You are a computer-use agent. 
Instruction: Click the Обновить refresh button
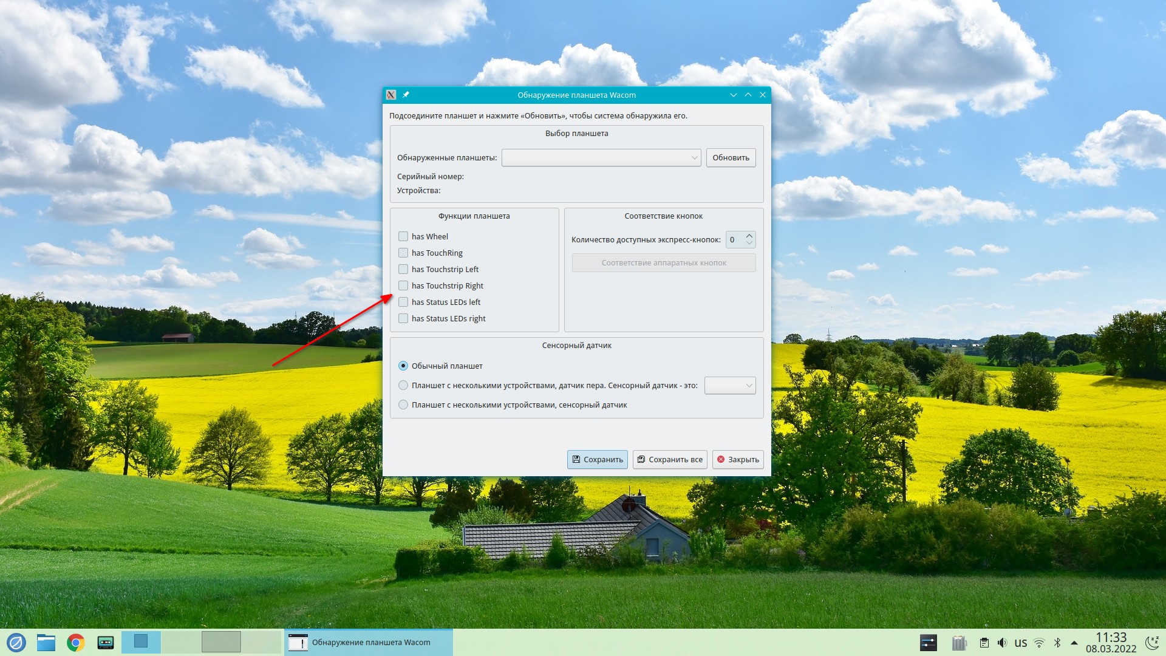731,158
